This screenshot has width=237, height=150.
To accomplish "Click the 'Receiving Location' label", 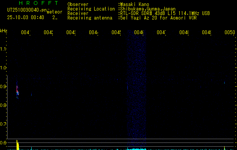I will pos(91,9).
